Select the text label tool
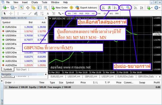Viewport: 162px width, 105px height. click(x=54, y=14)
